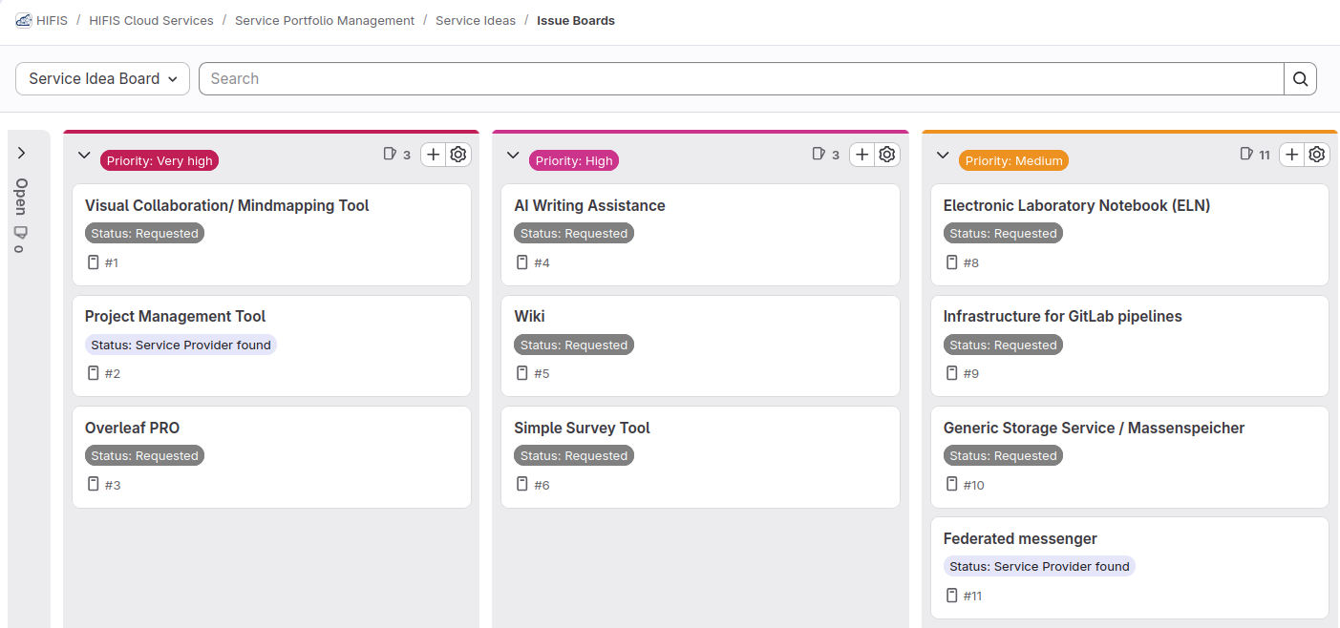1340x628 pixels.
Task: Click the Priority: Medium label
Action: 1013,160
